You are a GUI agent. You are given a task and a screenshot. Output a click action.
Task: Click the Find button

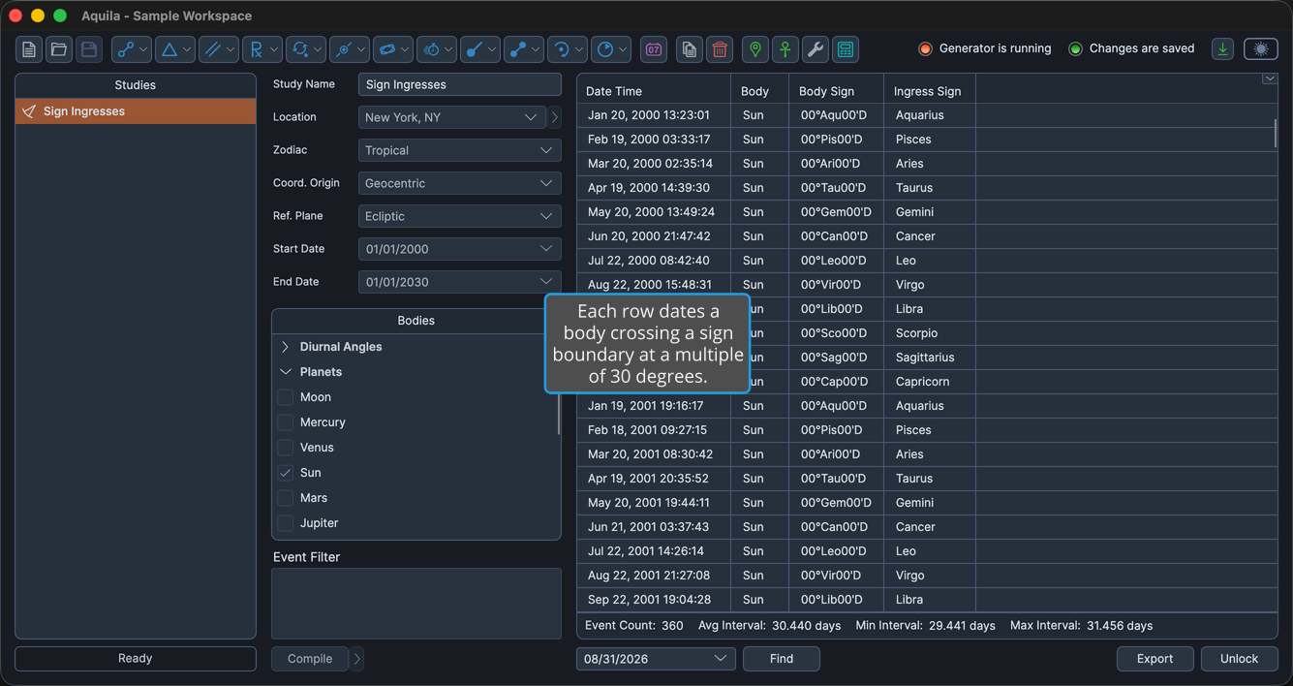[x=782, y=659]
